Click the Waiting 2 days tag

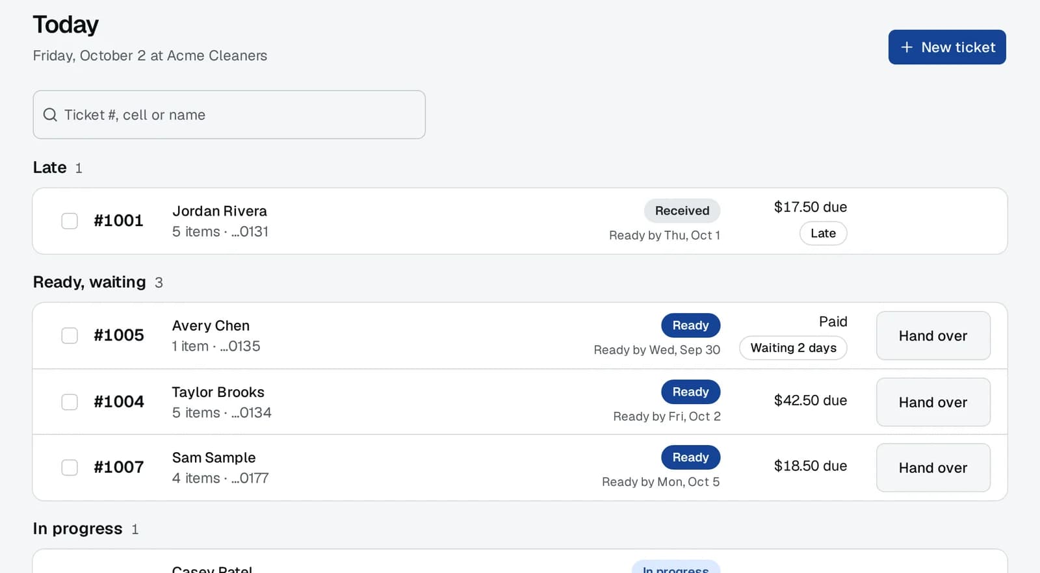[x=794, y=348]
